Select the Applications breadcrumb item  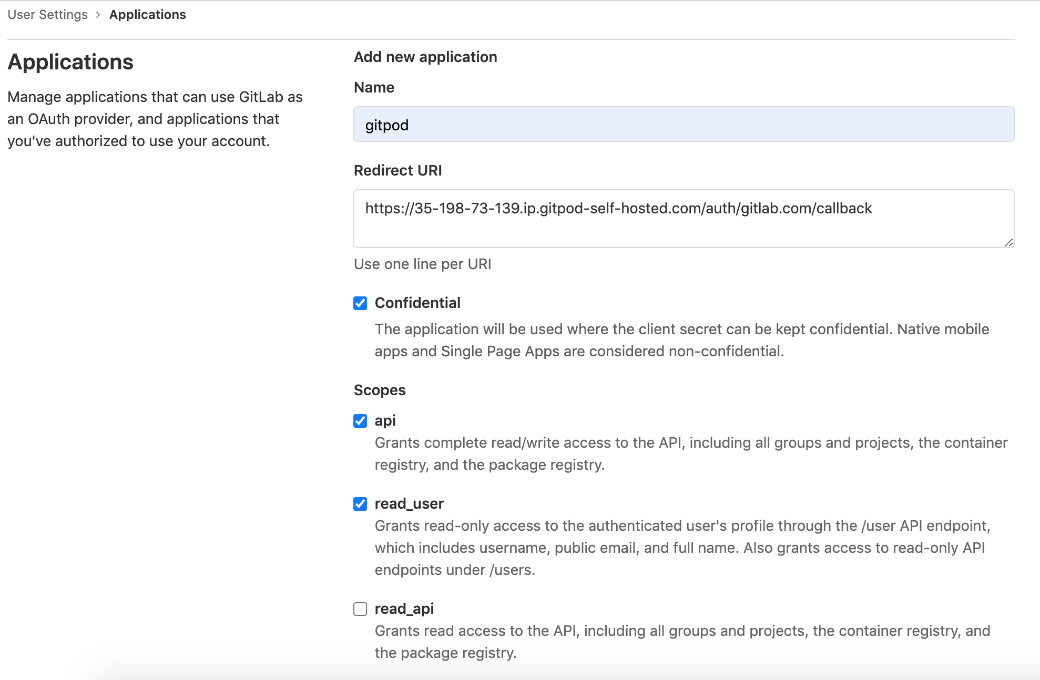click(x=147, y=15)
